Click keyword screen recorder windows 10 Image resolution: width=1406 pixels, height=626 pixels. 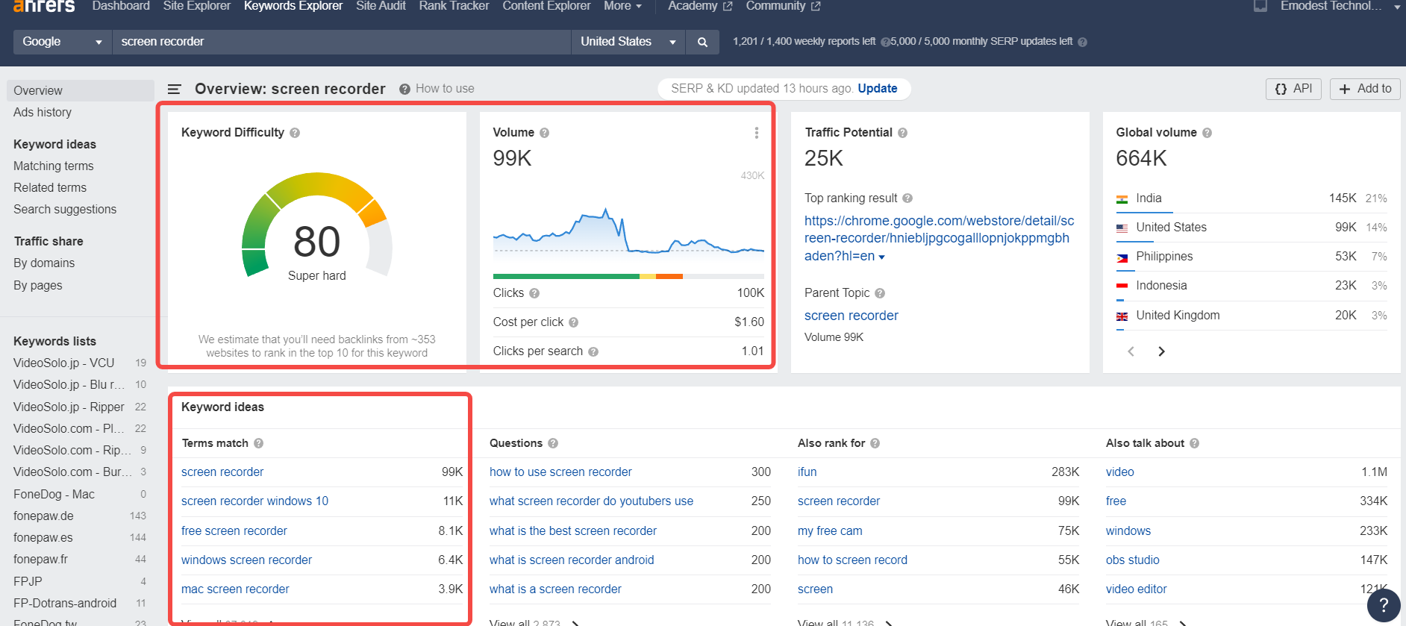coord(254,501)
